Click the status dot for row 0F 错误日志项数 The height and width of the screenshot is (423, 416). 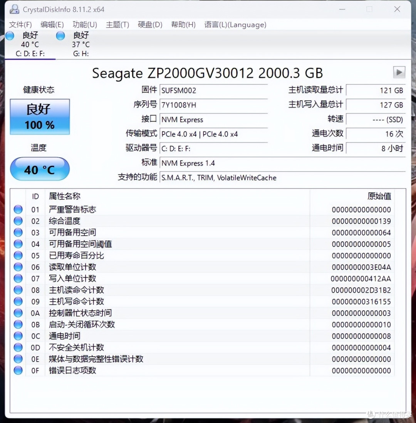[x=18, y=371]
